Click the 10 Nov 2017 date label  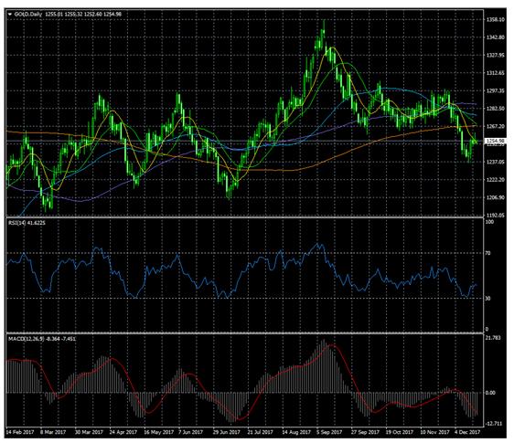click(x=435, y=432)
